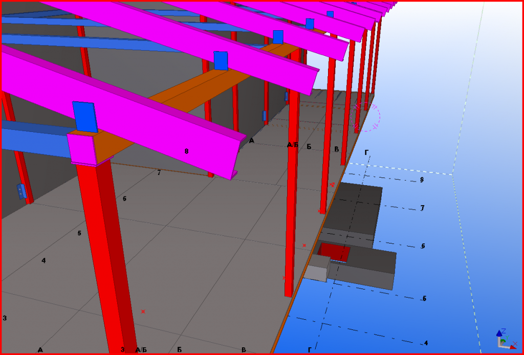Click grid label 8 over the blue background
524x355 pixels.
pyautogui.click(x=422, y=180)
